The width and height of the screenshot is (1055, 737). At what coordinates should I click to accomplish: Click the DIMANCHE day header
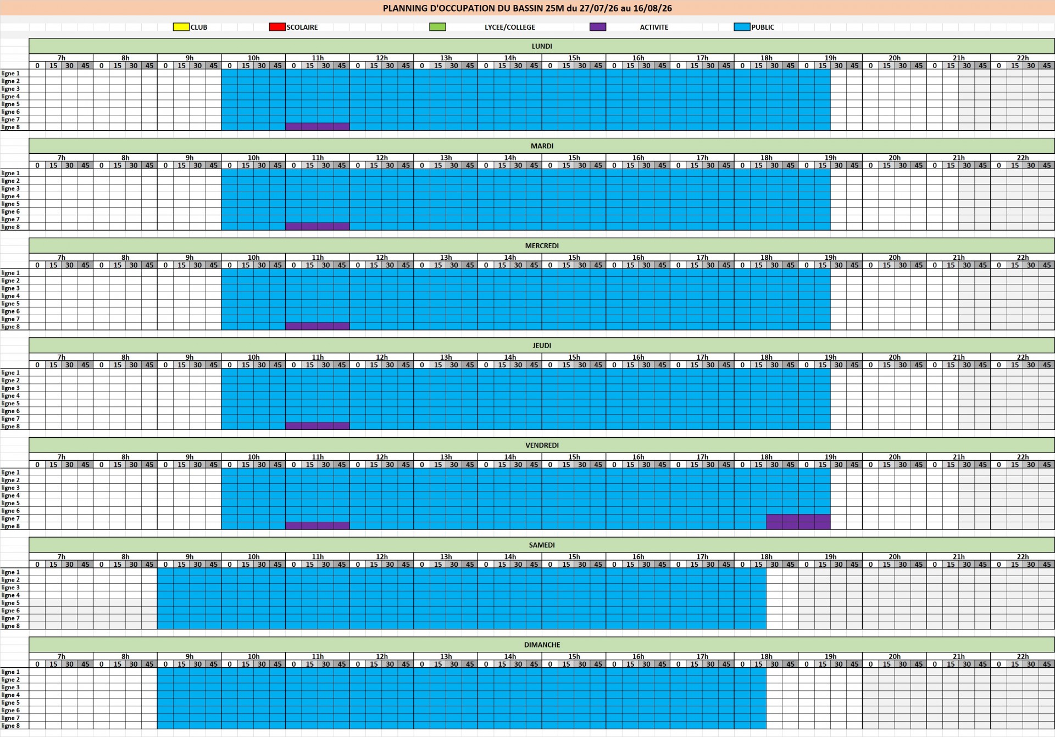(x=542, y=645)
